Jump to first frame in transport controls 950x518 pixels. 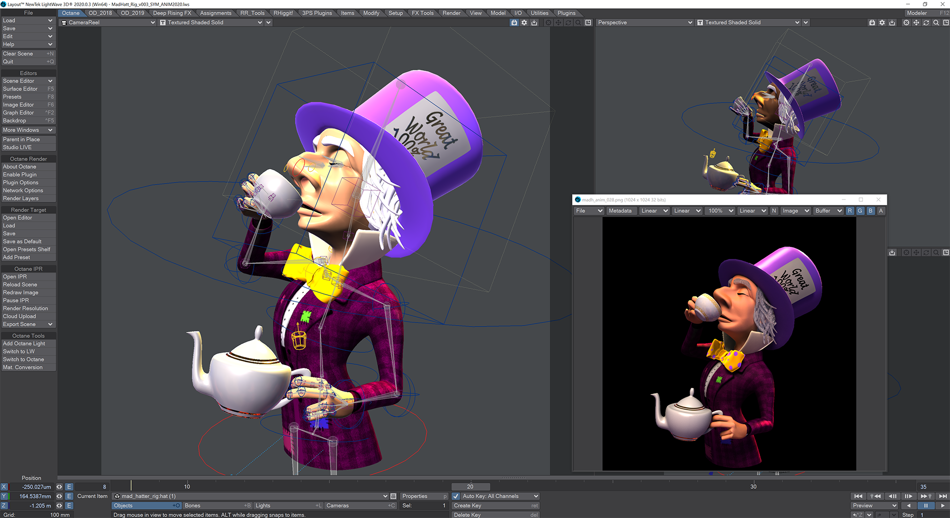(x=858, y=496)
